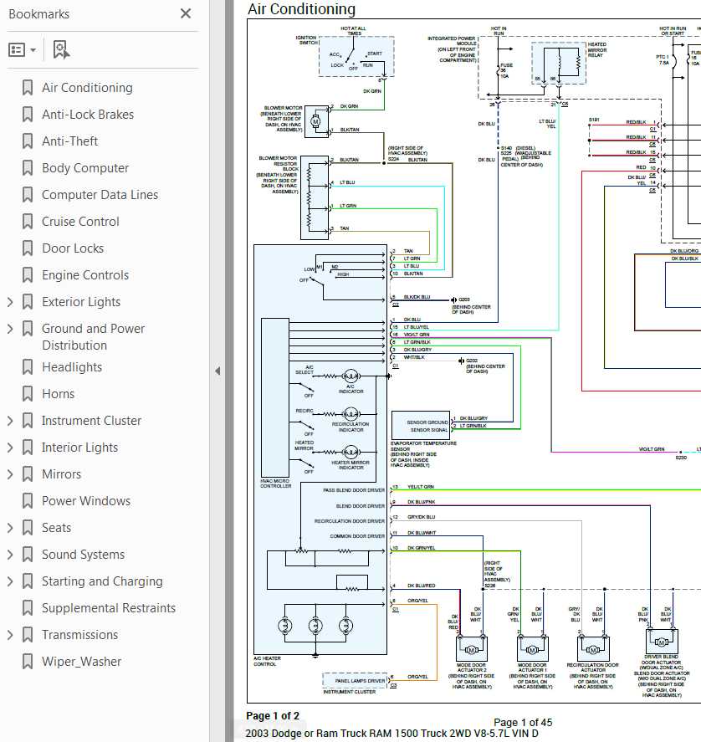Click the bookmark icon beside Anti-Theft

coord(28,141)
